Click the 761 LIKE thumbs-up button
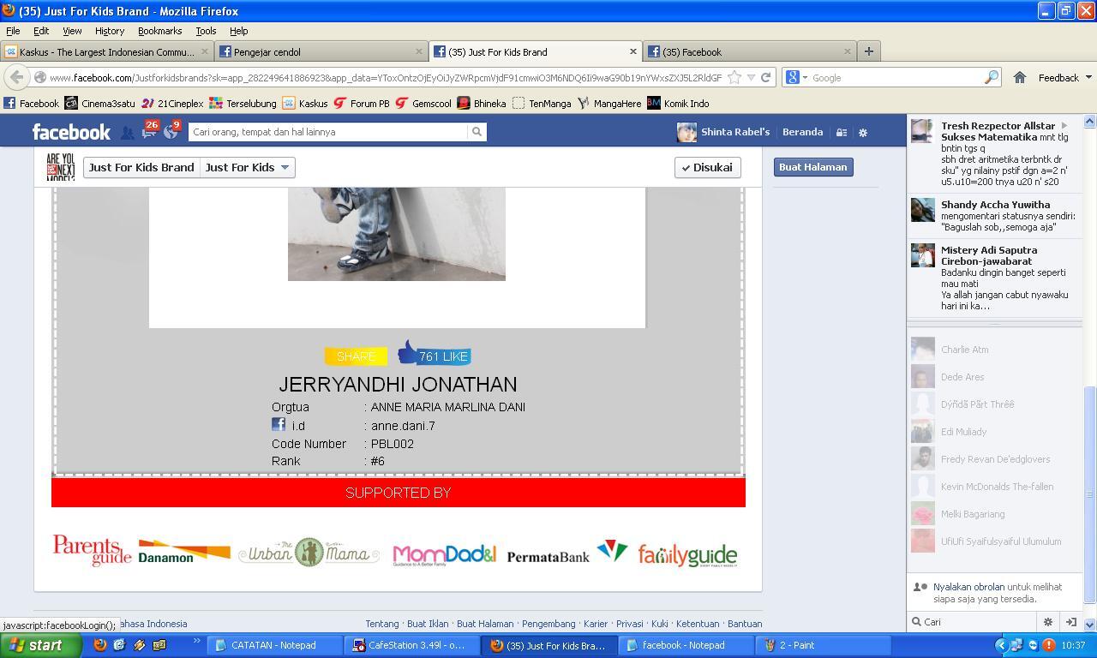 pos(435,354)
